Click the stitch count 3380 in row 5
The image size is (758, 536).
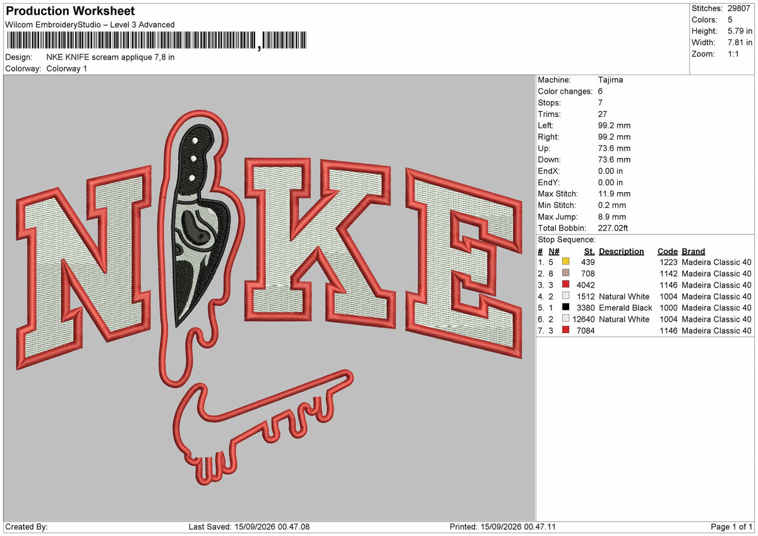pos(586,307)
